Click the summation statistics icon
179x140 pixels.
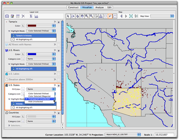click(x=31, y=16)
